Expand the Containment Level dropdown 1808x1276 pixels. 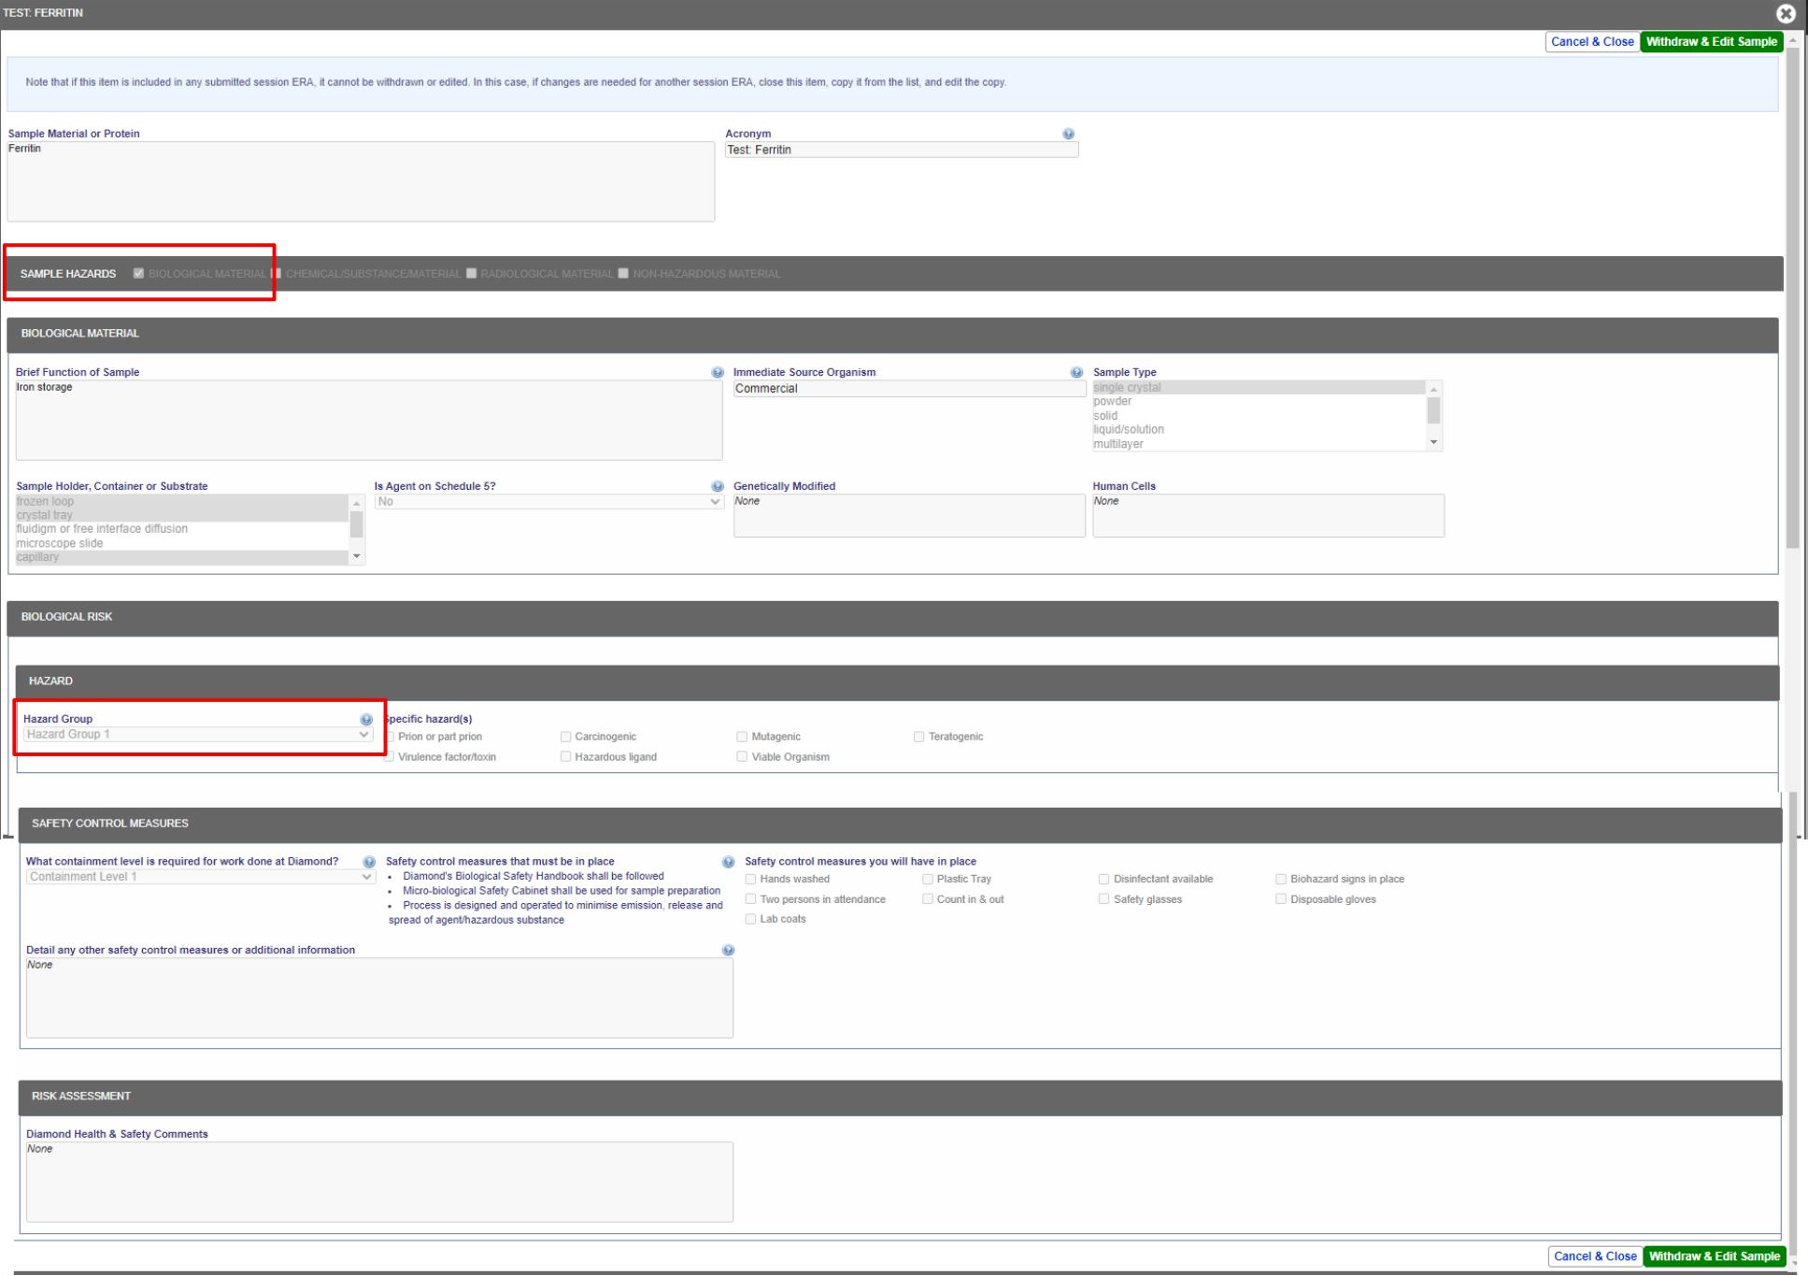click(200, 877)
